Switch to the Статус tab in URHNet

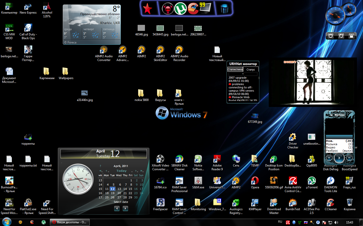(251, 70)
